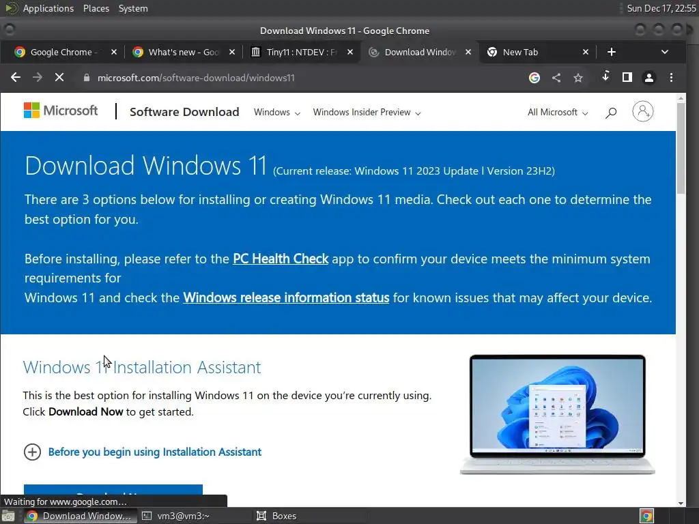Viewport: 699px width, 524px height.
Task: Close the Download Windows 11 tab
Action: [x=468, y=52]
